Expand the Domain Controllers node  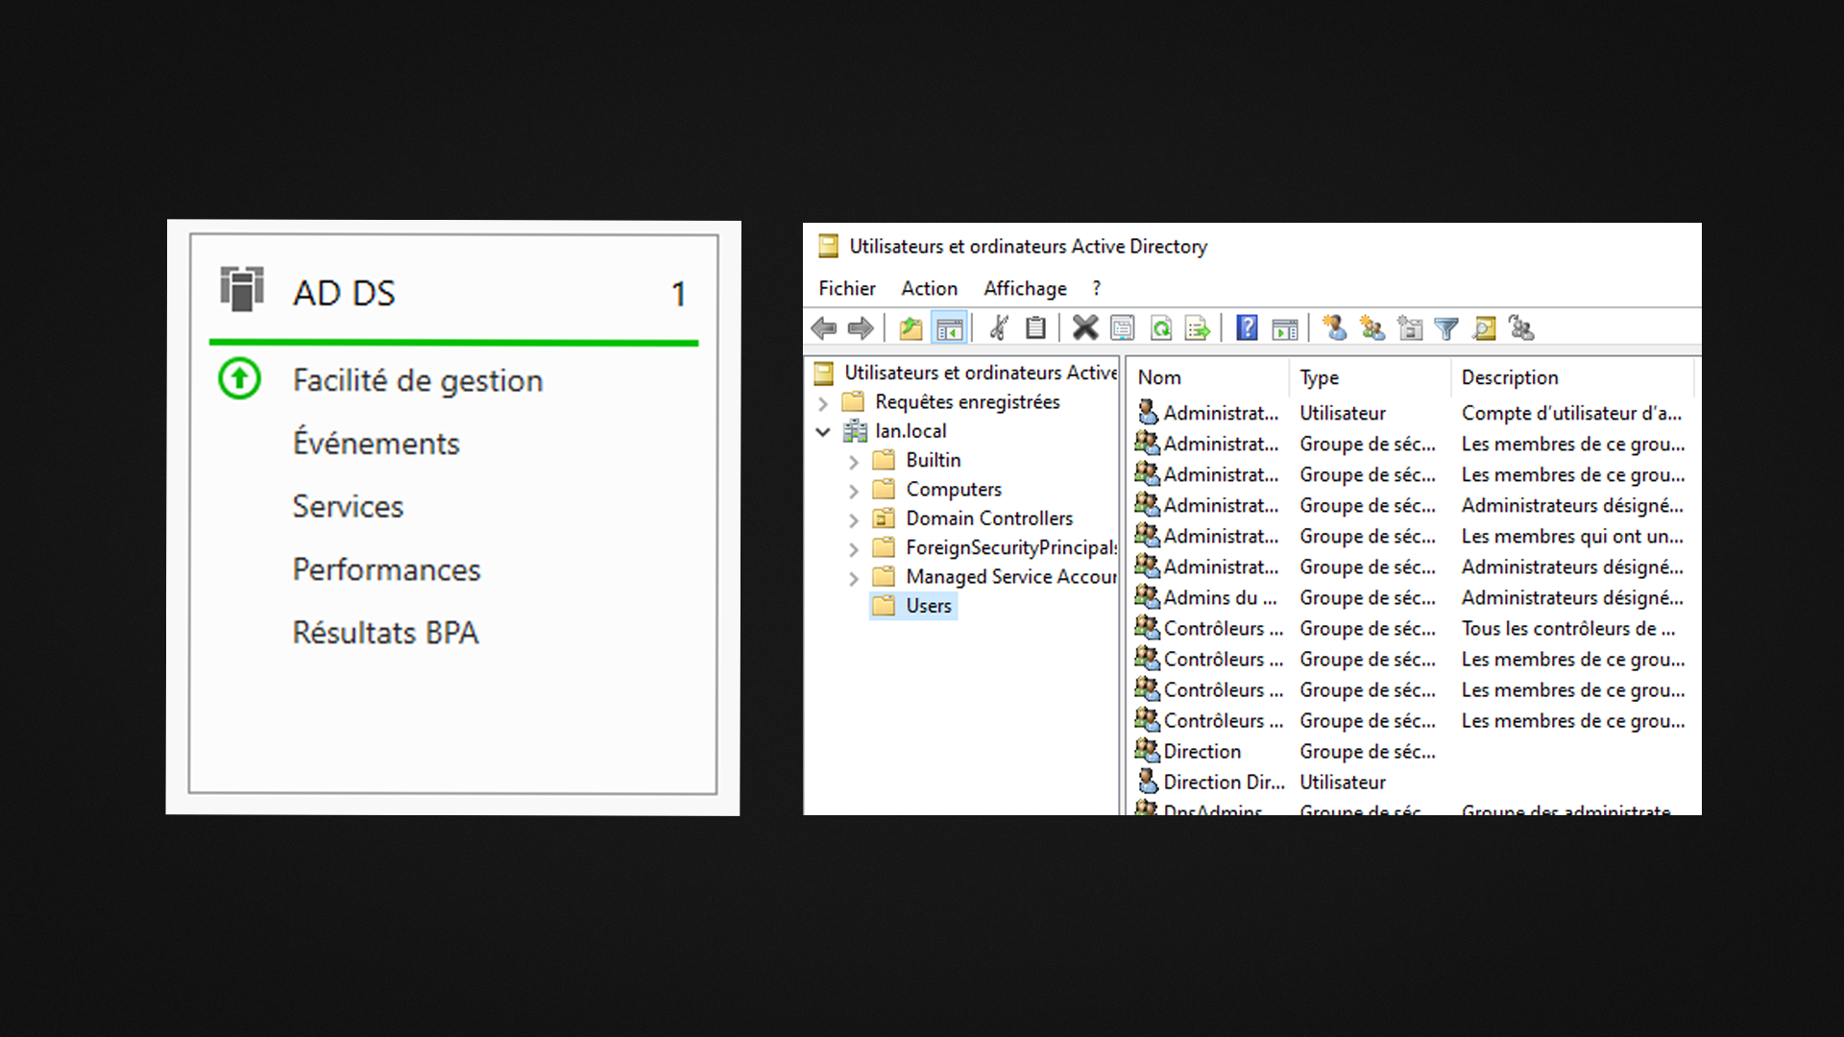[x=854, y=520]
